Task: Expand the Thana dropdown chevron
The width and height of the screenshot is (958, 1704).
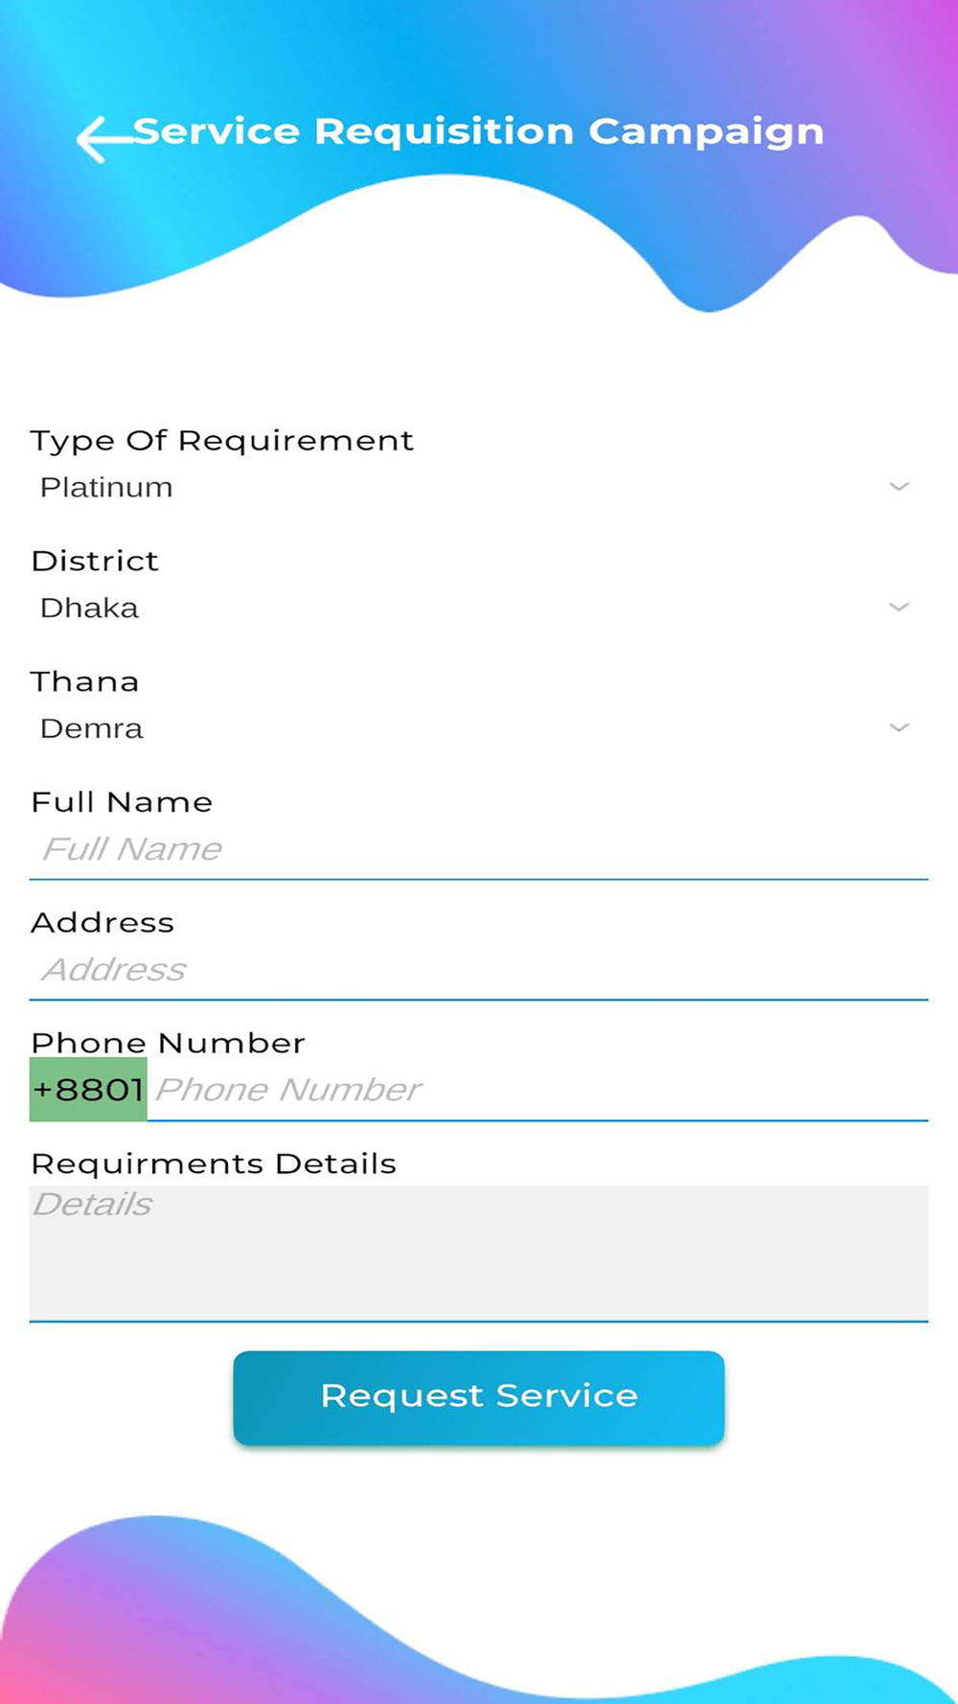Action: click(x=899, y=727)
